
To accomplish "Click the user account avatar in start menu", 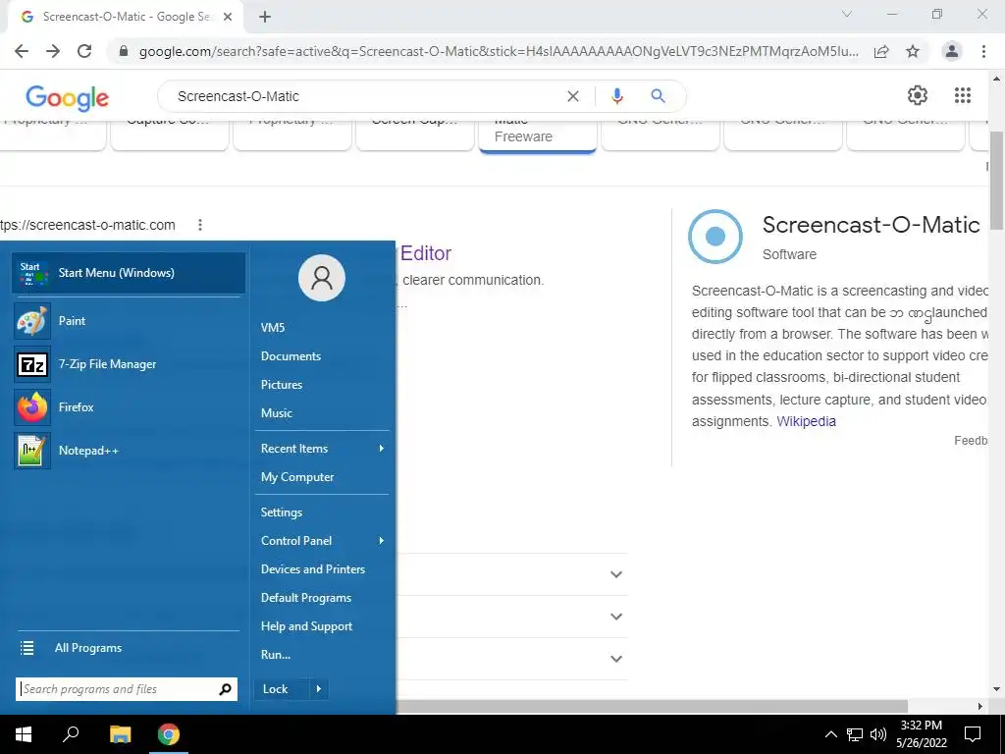I will 322,278.
